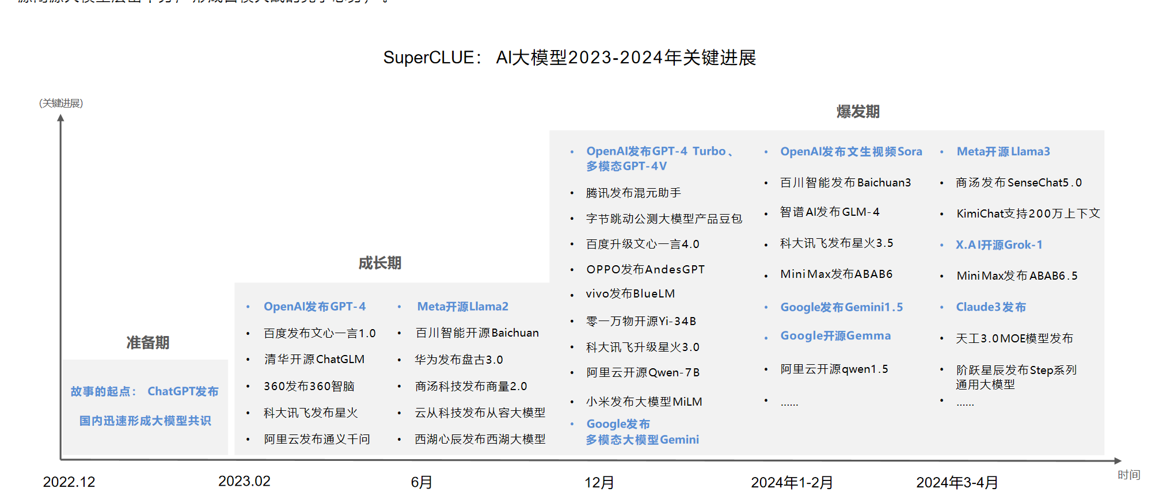This screenshot has width=1155, height=496.
Task: Click 'X.AI开源Grok-1' entry
Action: 999,245
